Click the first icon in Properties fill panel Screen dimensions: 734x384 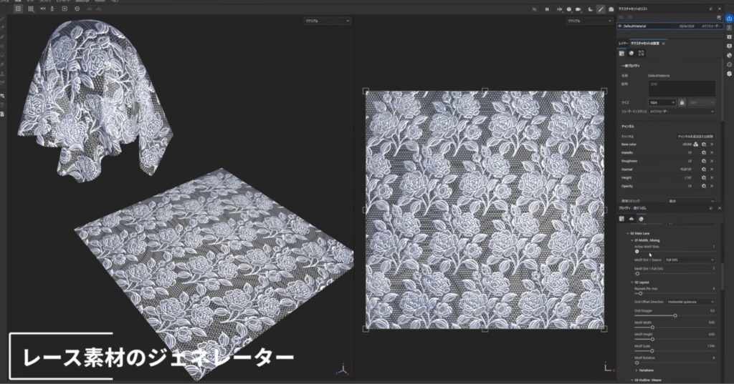621,219
